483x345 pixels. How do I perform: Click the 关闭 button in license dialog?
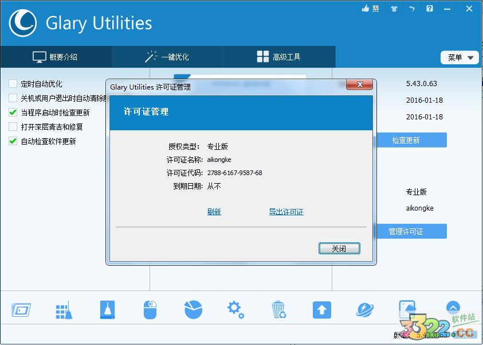point(339,249)
